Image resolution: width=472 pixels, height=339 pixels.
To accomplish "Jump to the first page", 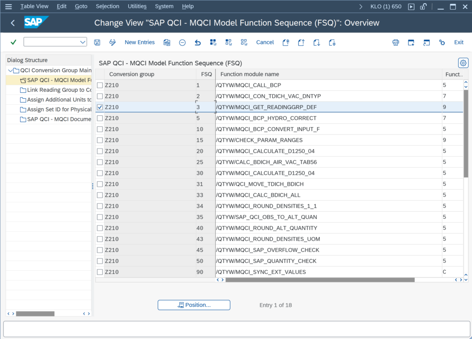I will tap(286, 42).
